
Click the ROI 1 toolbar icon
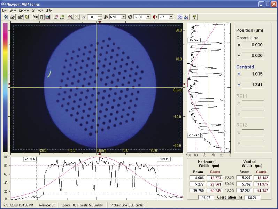coord(56,17)
